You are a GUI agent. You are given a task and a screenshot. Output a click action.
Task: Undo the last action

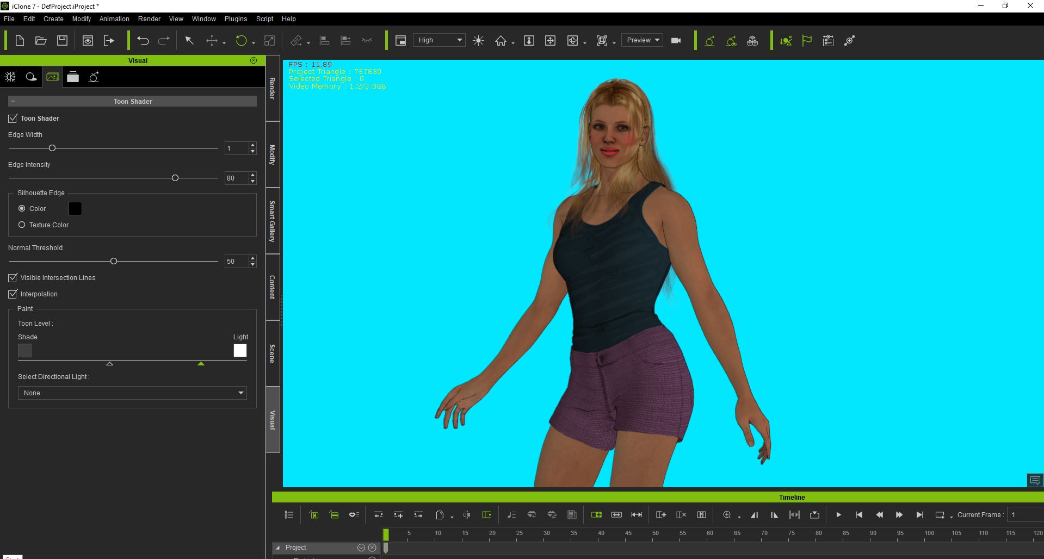(143, 41)
